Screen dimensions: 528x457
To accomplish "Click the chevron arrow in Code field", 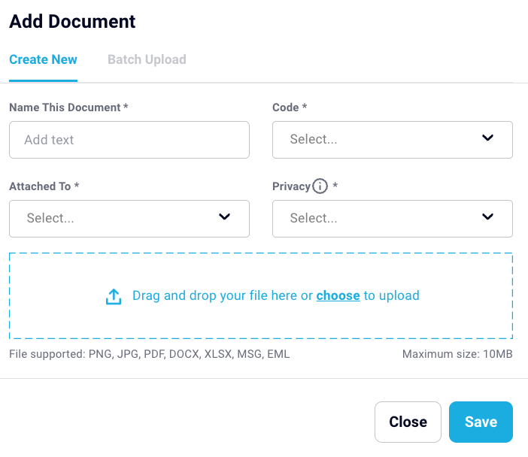I will point(487,138).
